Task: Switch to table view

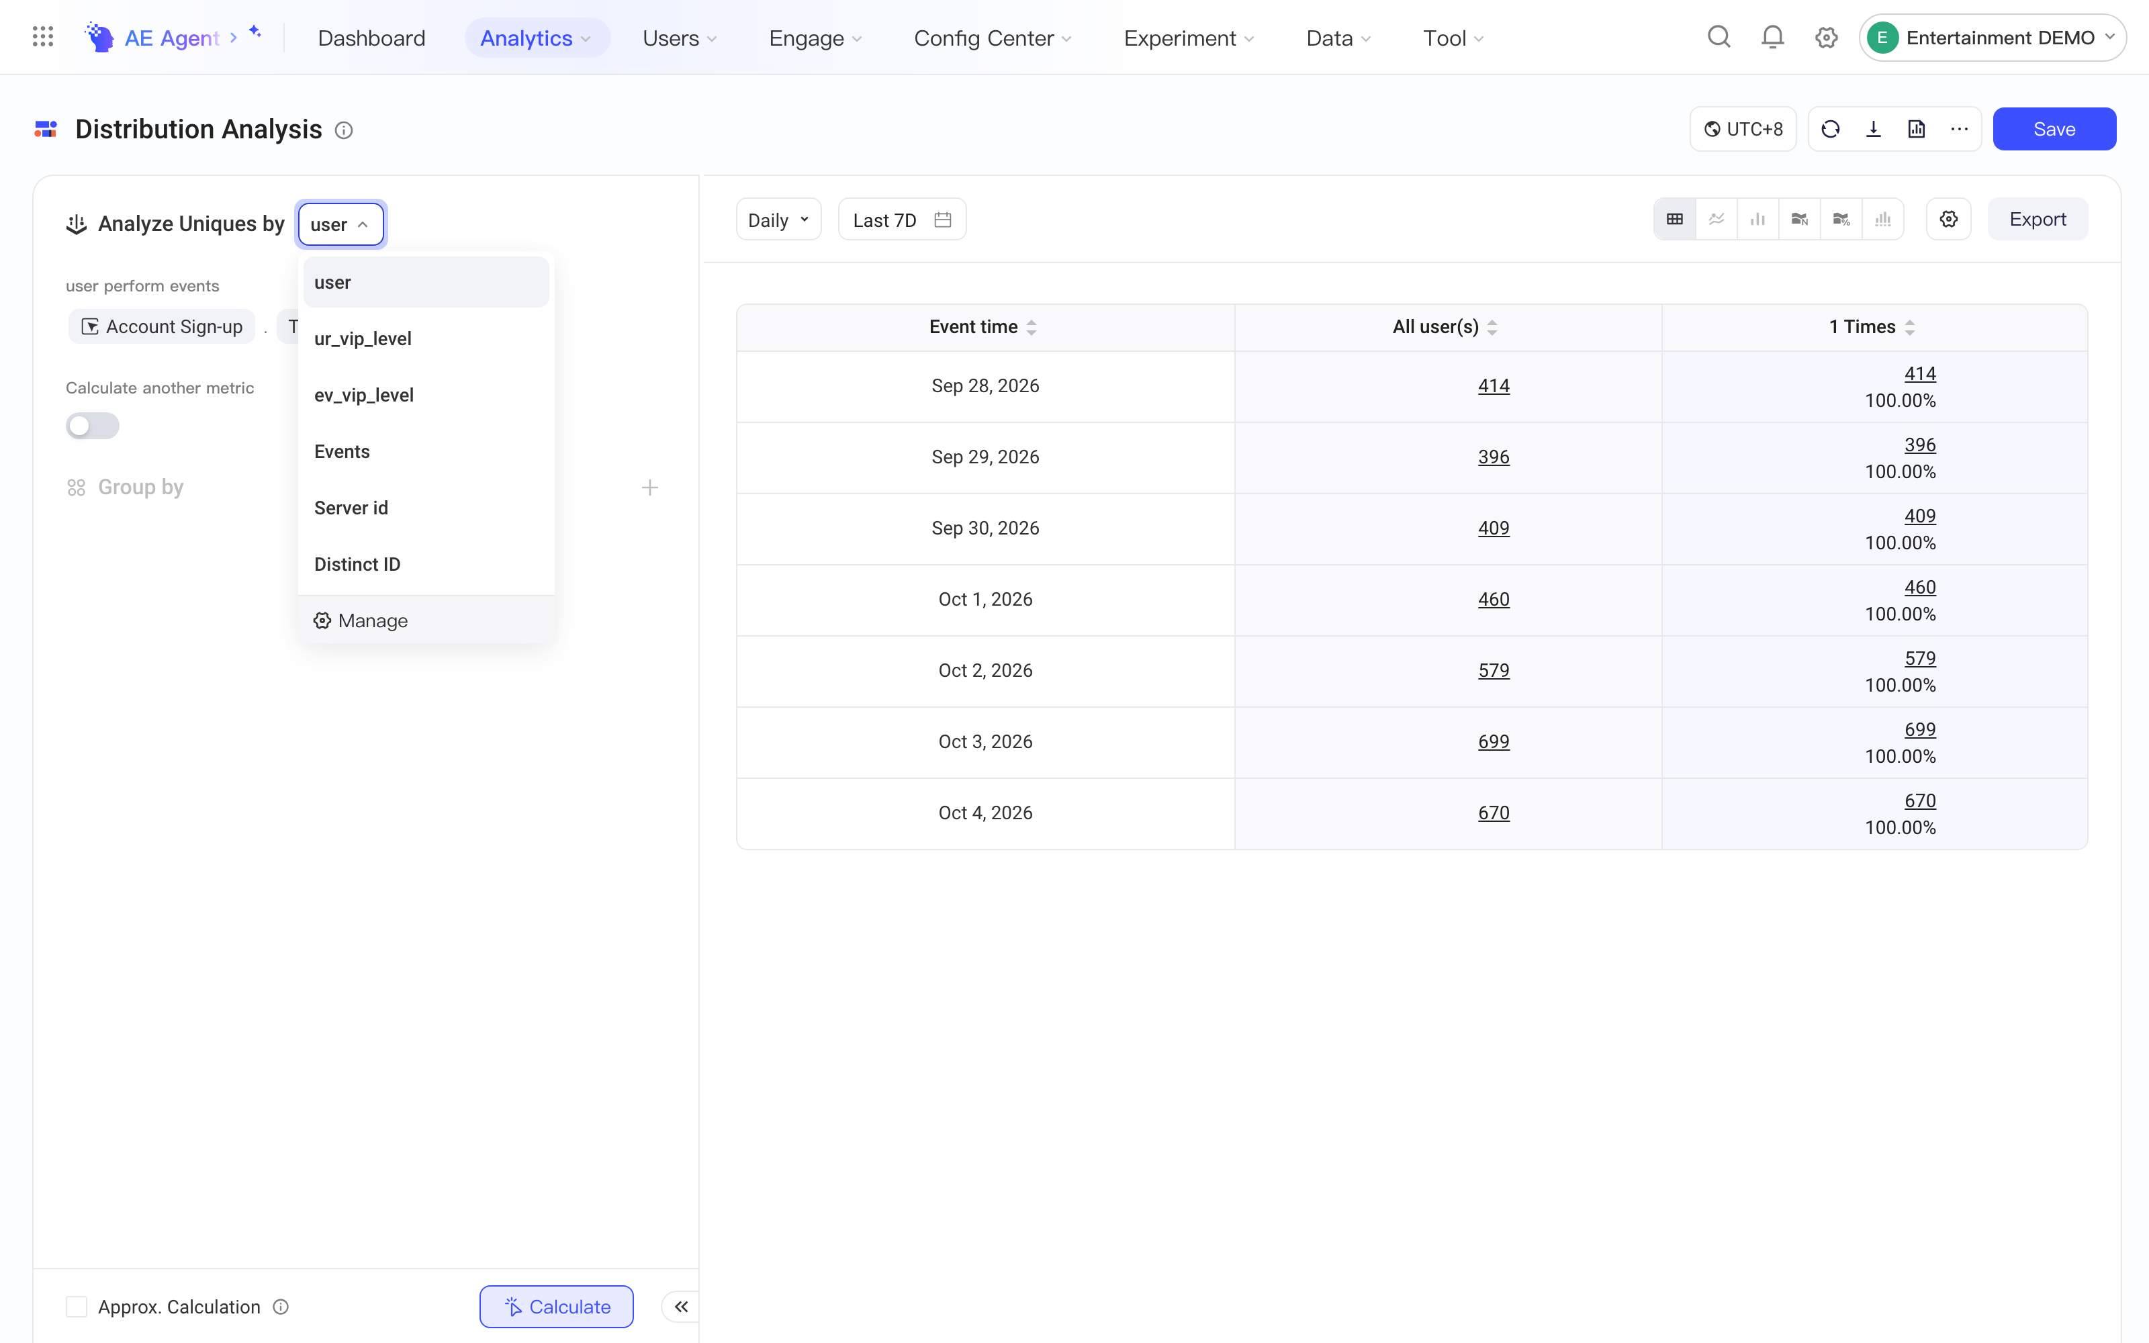Action: [1675, 220]
